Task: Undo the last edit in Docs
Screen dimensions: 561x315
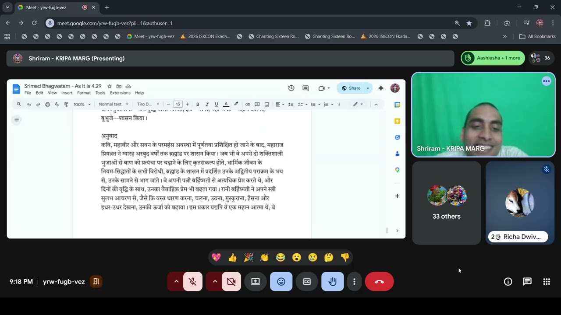Action: [29, 105]
